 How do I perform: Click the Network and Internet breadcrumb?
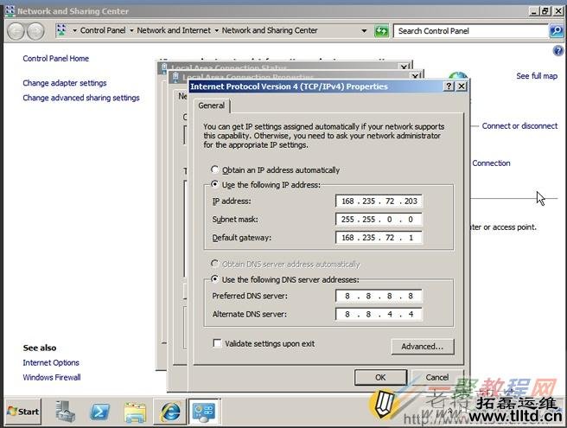(174, 31)
